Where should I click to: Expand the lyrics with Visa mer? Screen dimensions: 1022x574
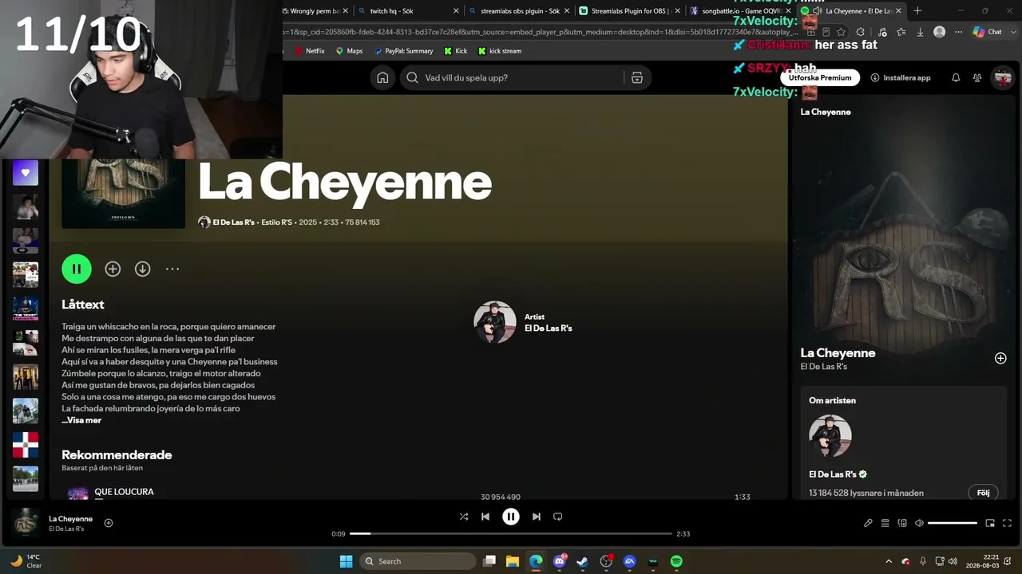(81, 420)
